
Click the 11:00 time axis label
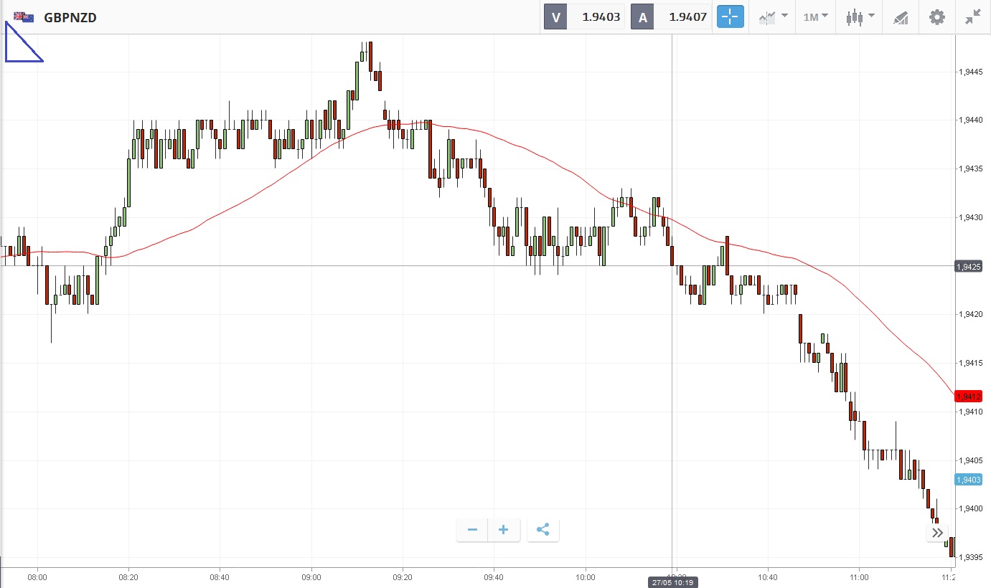(859, 577)
